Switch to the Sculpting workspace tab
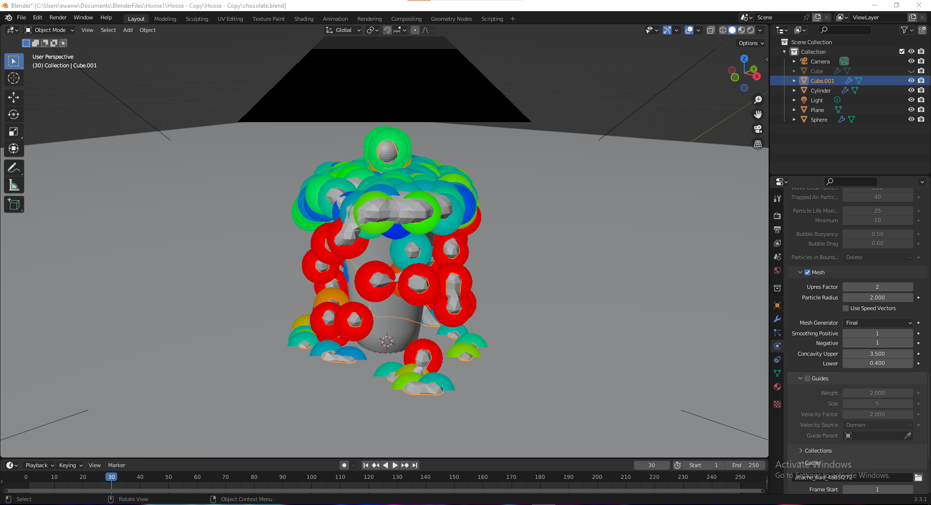Screen dimensions: 931x505 point(197,19)
